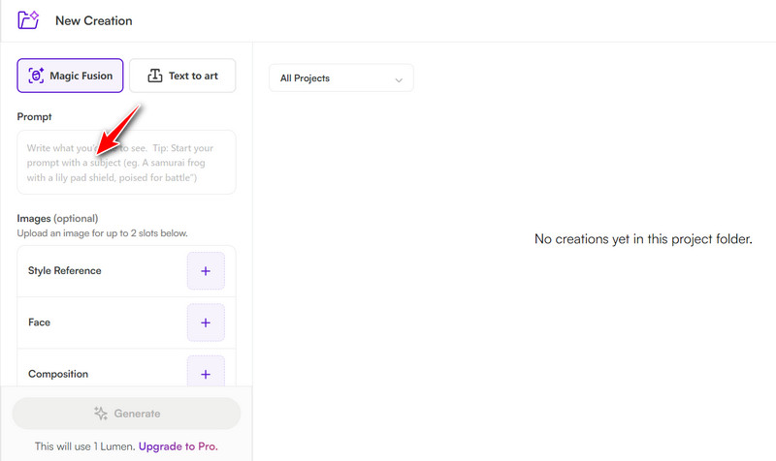The image size is (776, 461).
Task: Add a Face image with plus icon
Action: [205, 323]
